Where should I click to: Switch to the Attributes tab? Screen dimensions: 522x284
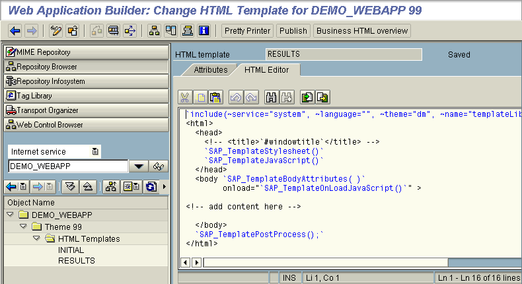pyautogui.click(x=210, y=69)
